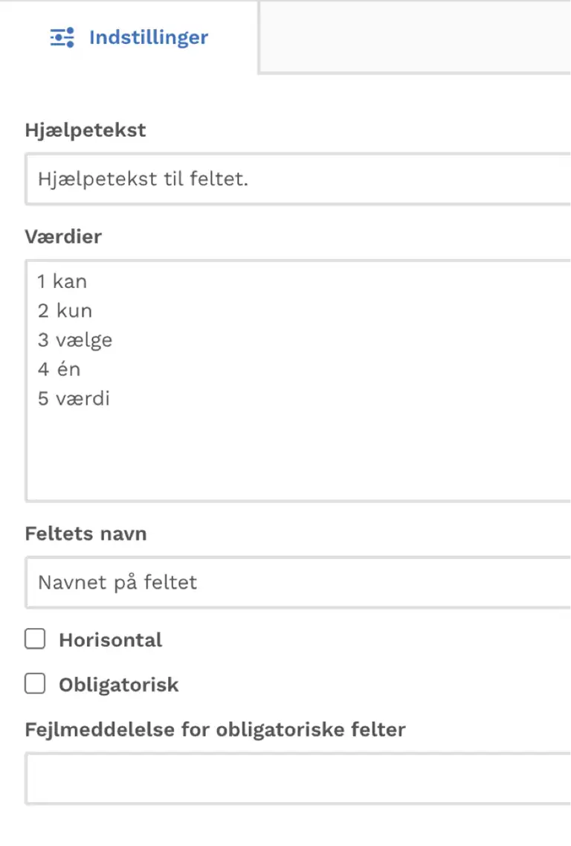Place cursor on the '4 én' line

pos(59,369)
